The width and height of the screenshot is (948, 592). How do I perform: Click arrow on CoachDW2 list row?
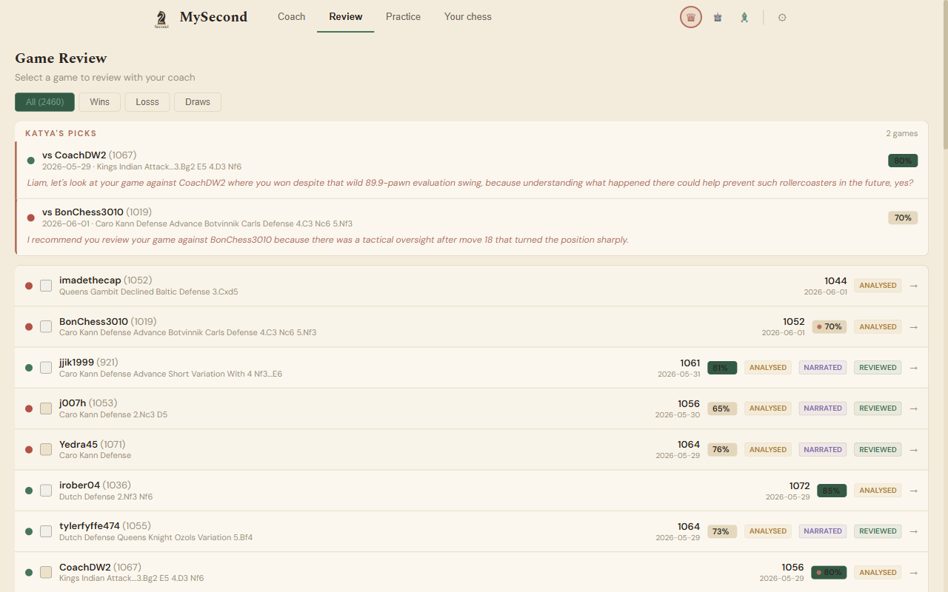pyautogui.click(x=913, y=573)
